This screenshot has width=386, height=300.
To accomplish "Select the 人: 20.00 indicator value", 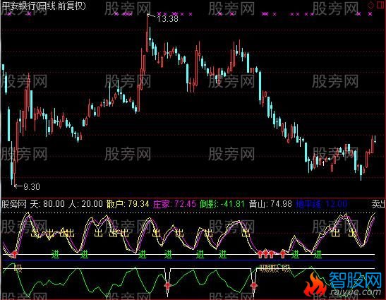I will 85,204.
